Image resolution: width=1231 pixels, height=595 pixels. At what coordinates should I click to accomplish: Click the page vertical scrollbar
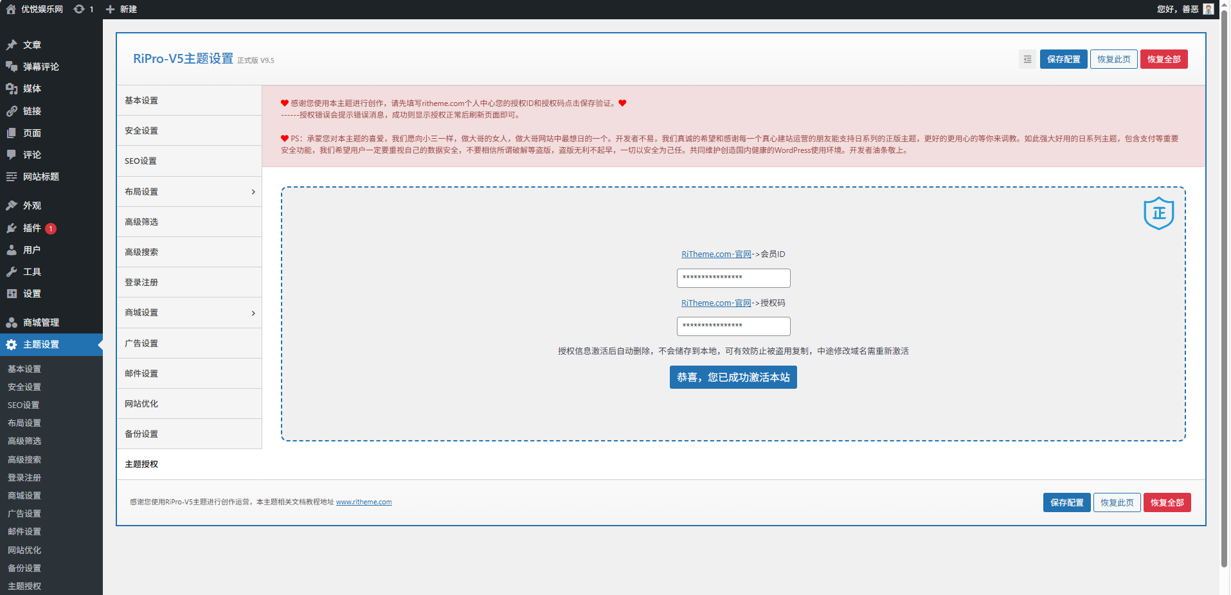1224,289
